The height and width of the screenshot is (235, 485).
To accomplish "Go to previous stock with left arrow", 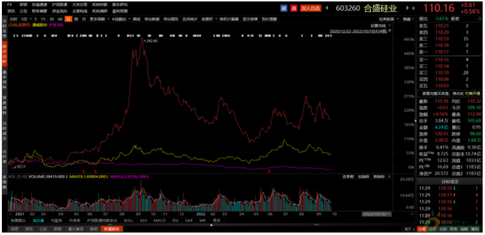I will 326,8.
